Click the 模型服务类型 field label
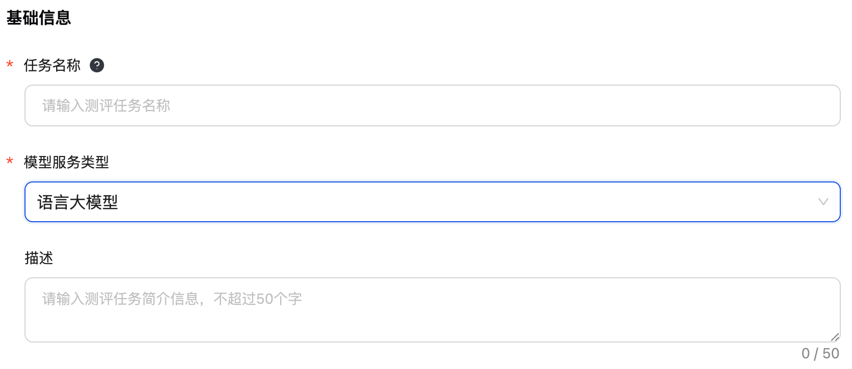 [x=66, y=162]
